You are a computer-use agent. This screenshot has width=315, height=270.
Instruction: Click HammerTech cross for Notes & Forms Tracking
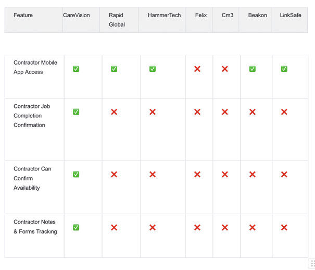point(153,228)
